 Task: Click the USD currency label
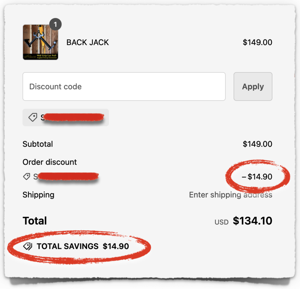(221, 222)
